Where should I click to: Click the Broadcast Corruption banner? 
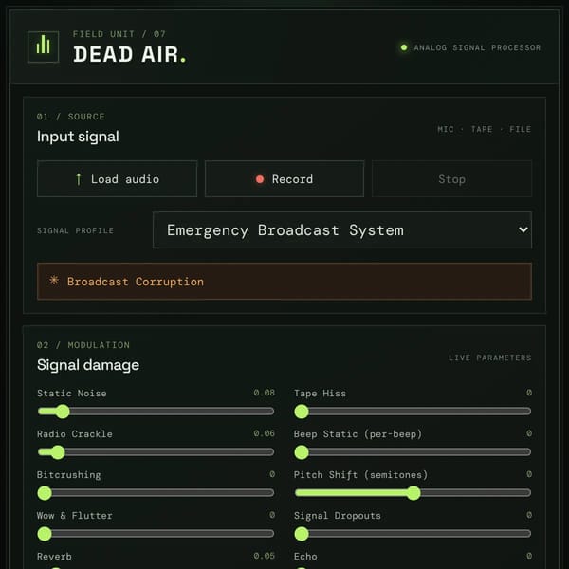[x=284, y=282]
